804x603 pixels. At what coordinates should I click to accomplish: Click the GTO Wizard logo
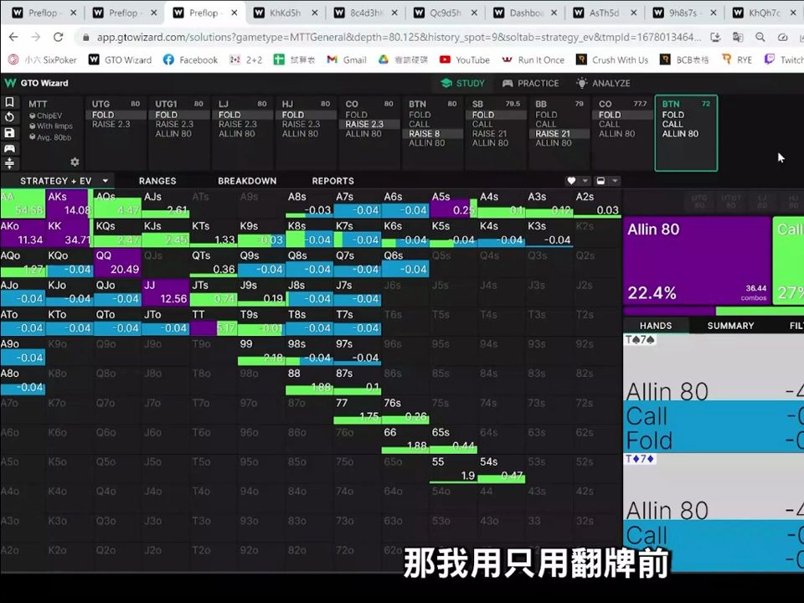(36, 83)
